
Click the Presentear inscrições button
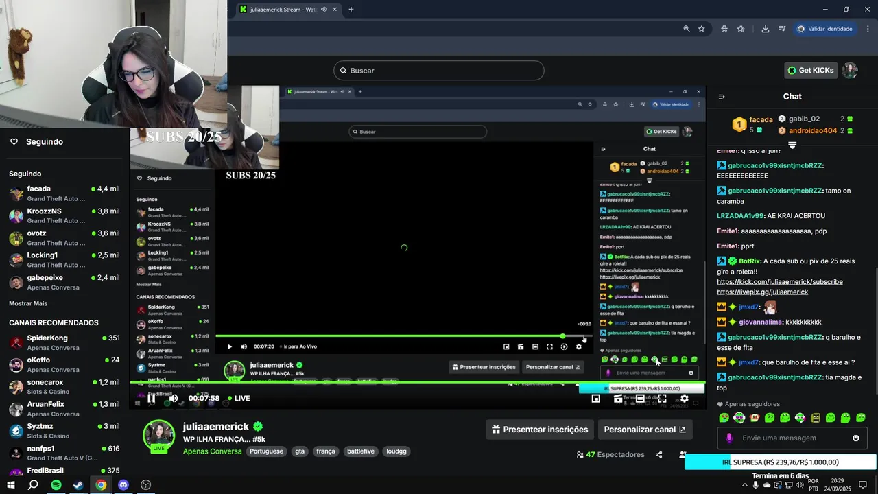click(x=540, y=430)
